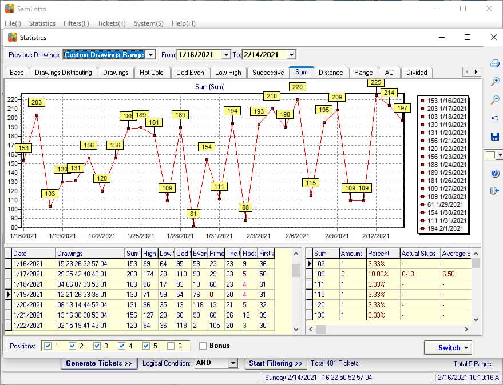Click the Actual Skips column header

(420, 254)
